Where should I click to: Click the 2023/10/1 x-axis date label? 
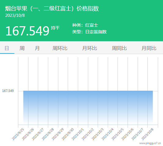click(x=78, y=134)
